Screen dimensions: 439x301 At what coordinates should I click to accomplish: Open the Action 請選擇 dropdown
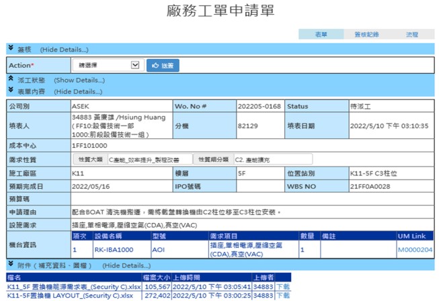click(x=106, y=65)
